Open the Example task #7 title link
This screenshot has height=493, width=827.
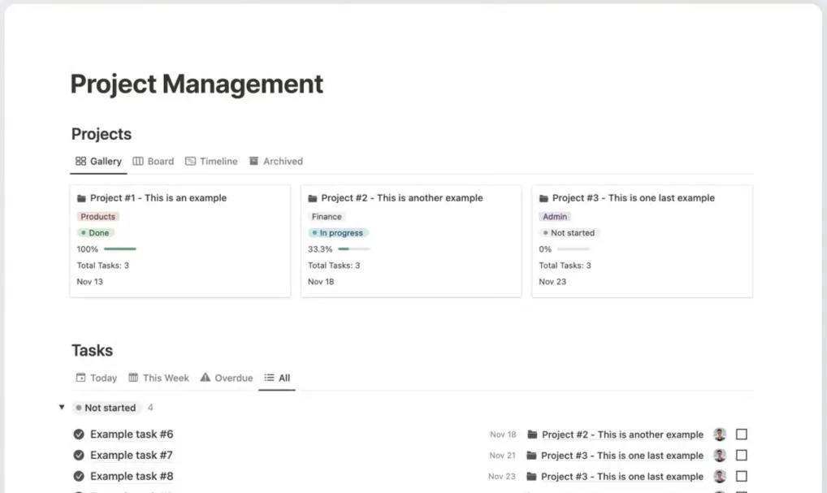tap(132, 456)
